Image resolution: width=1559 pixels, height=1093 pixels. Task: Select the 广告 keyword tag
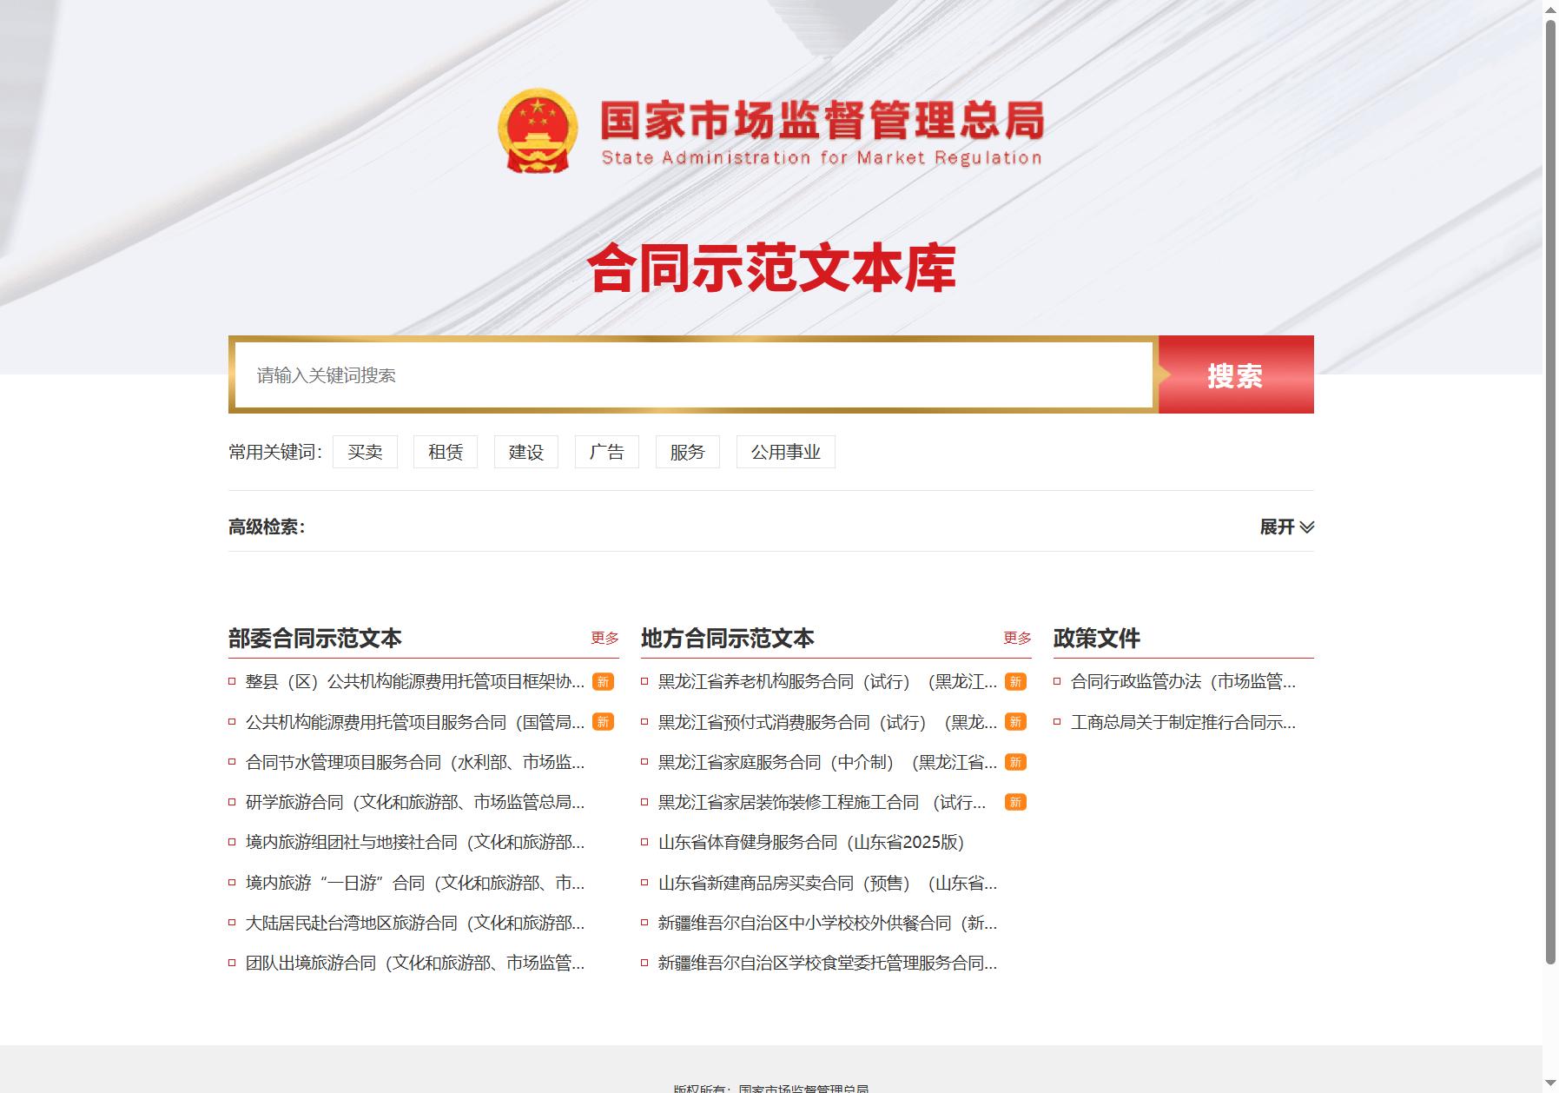pos(607,452)
